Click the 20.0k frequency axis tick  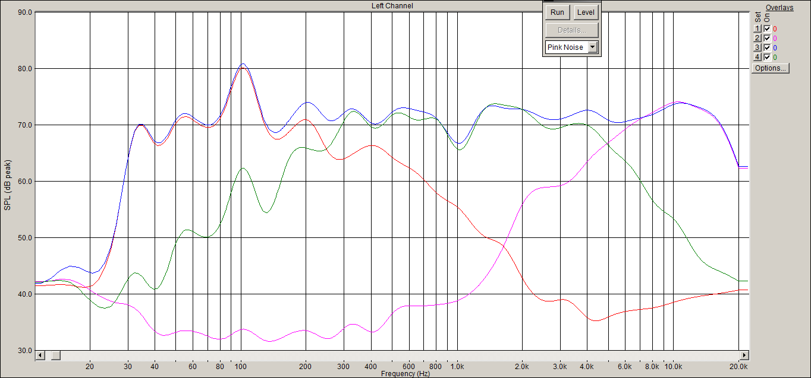[x=739, y=367]
